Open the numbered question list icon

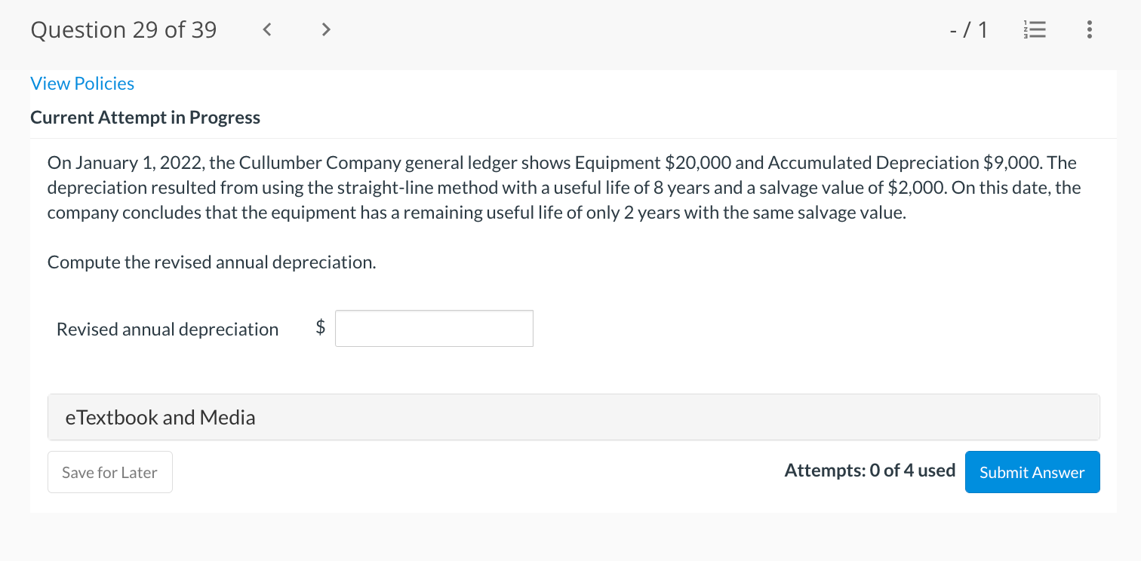point(1035,30)
